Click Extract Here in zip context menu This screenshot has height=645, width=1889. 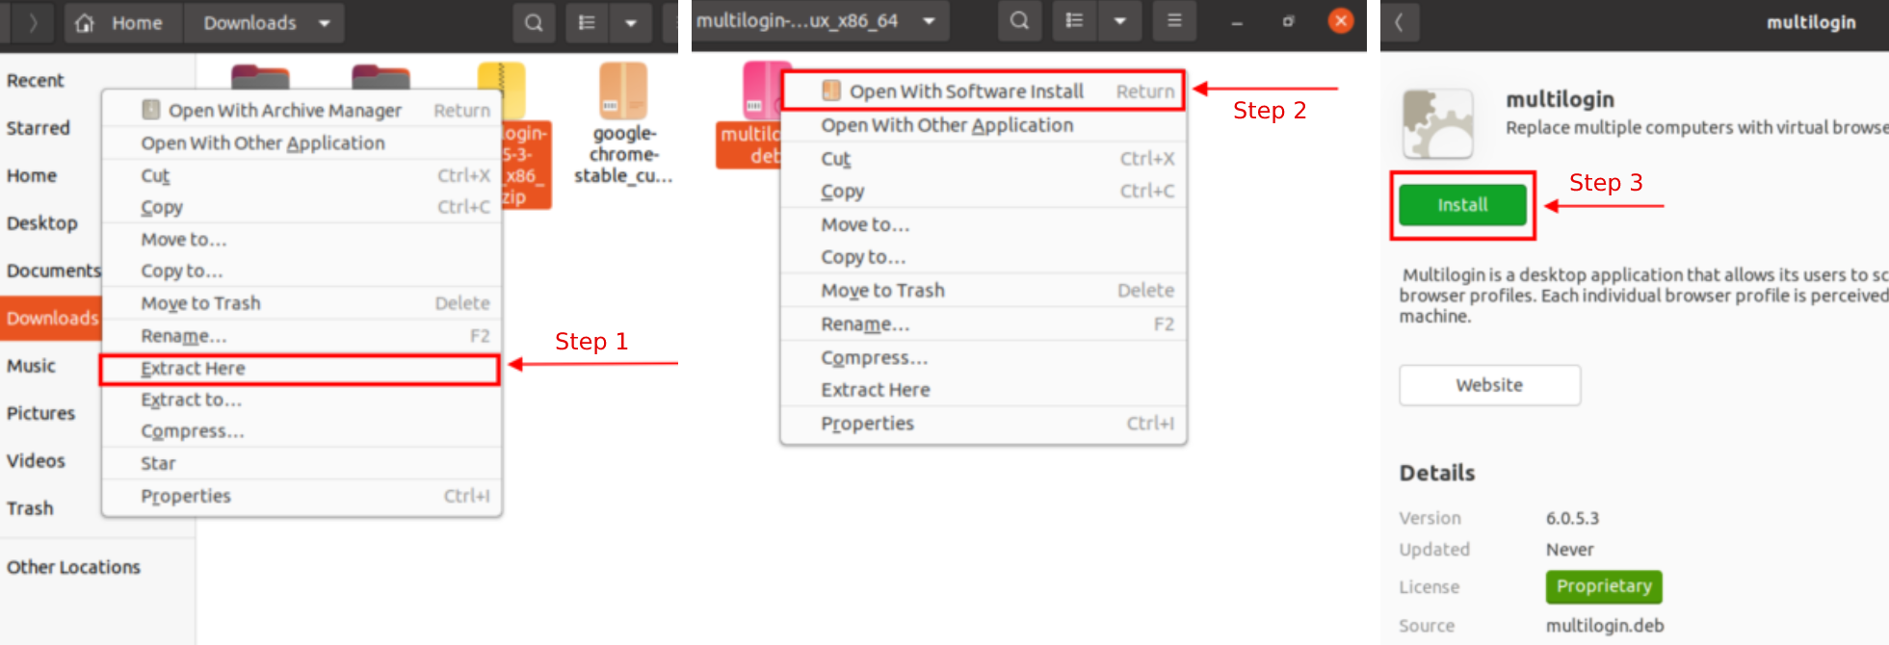pos(302,368)
